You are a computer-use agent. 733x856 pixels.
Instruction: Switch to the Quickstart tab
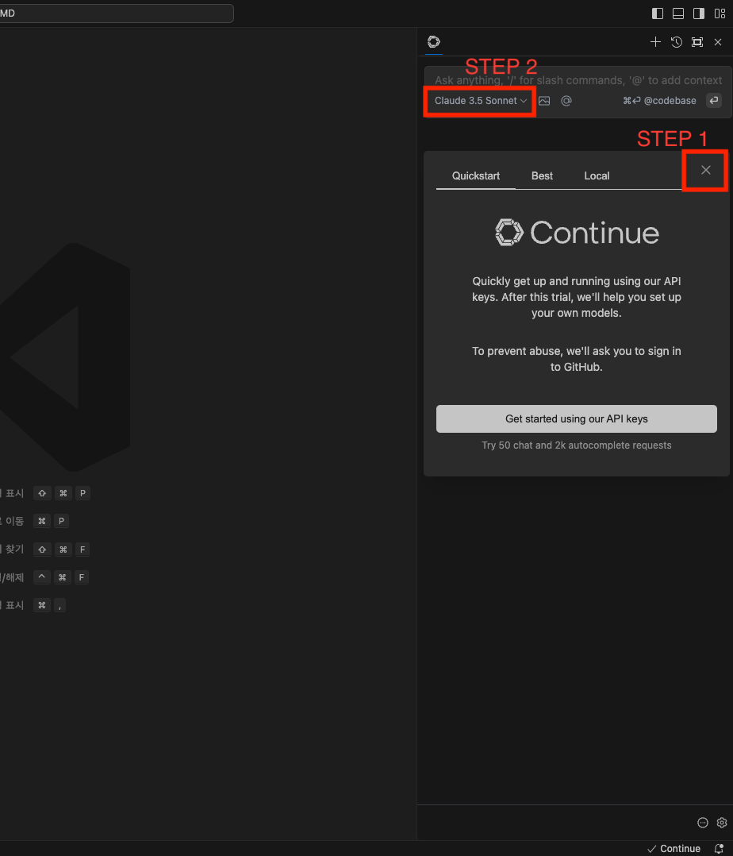tap(476, 175)
